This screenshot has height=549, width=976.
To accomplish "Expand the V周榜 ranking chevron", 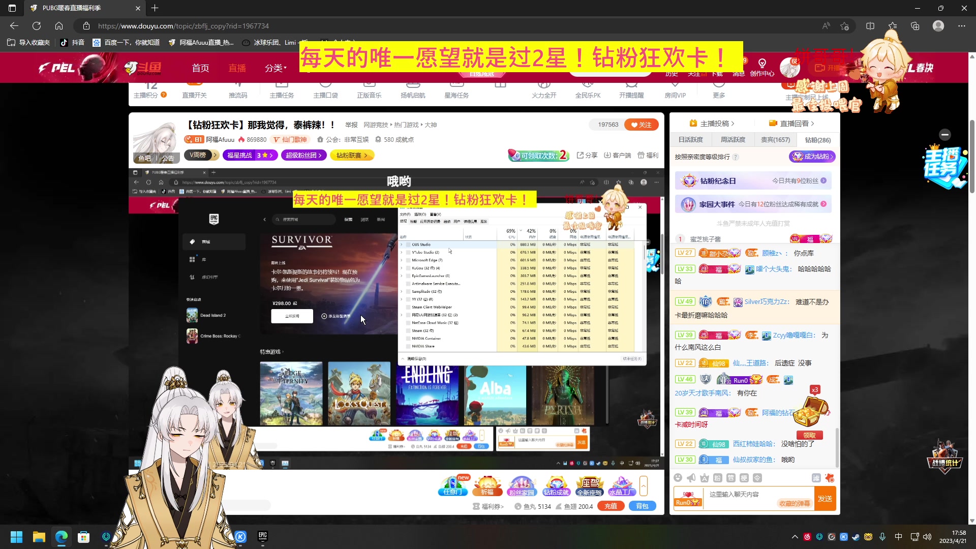I will 216,155.
